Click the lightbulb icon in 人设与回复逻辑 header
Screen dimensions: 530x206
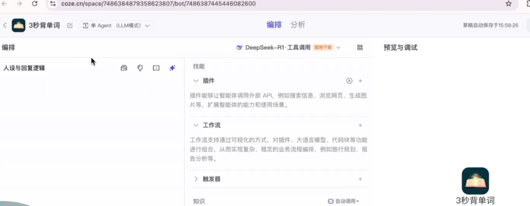point(140,68)
